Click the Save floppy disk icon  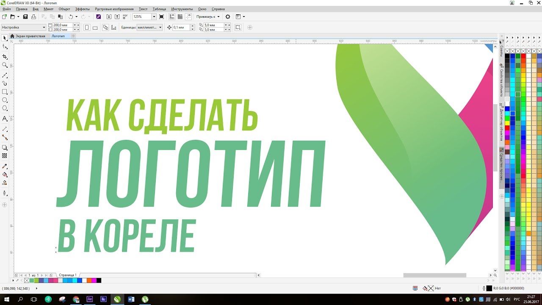(x=25, y=17)
